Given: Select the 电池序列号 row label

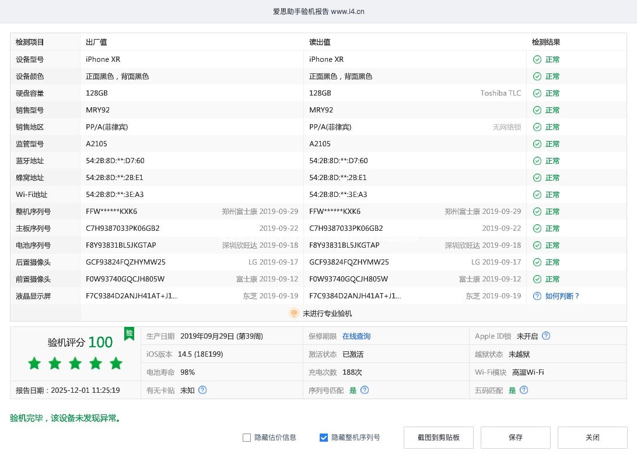Looking at the screenshot, I should coord(33,245).
